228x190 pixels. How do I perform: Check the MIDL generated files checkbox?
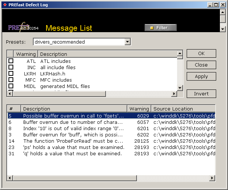(x=11, y=86)
